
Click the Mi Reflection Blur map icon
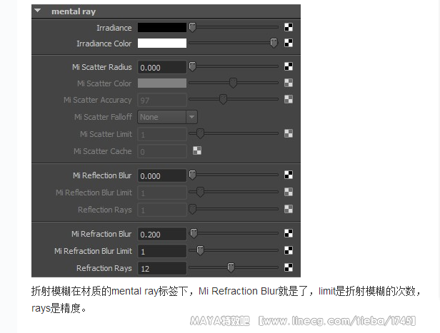[289, 175]
